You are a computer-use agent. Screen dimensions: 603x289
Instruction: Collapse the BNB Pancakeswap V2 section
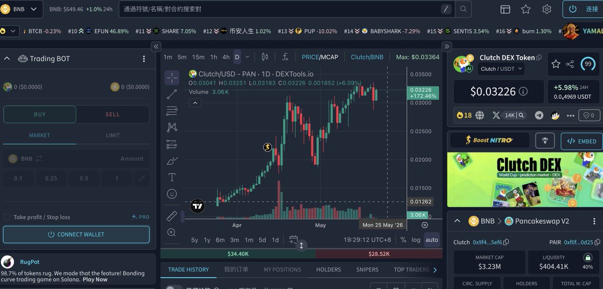click(x=457, y=221)
